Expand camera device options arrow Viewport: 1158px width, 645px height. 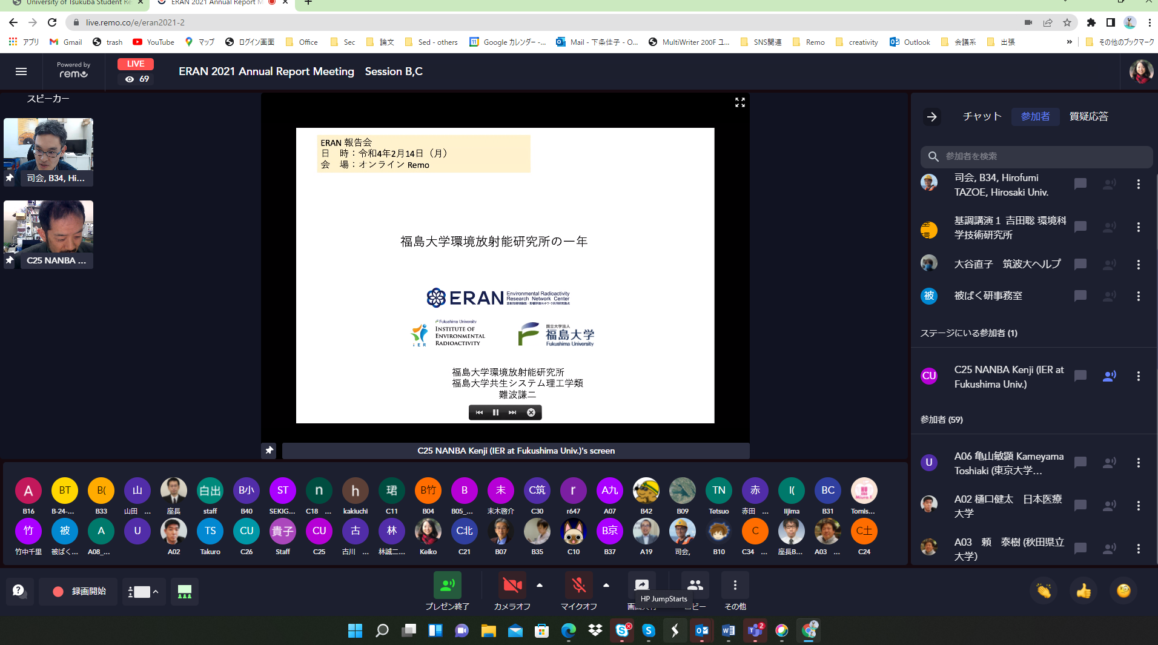pos(540,585)
